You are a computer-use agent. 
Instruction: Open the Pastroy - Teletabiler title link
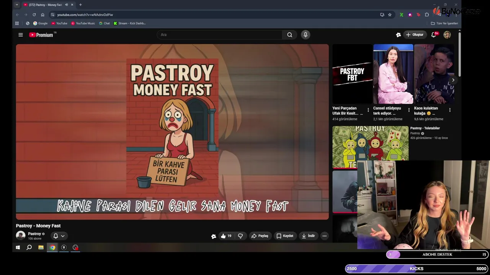[425, 128]
